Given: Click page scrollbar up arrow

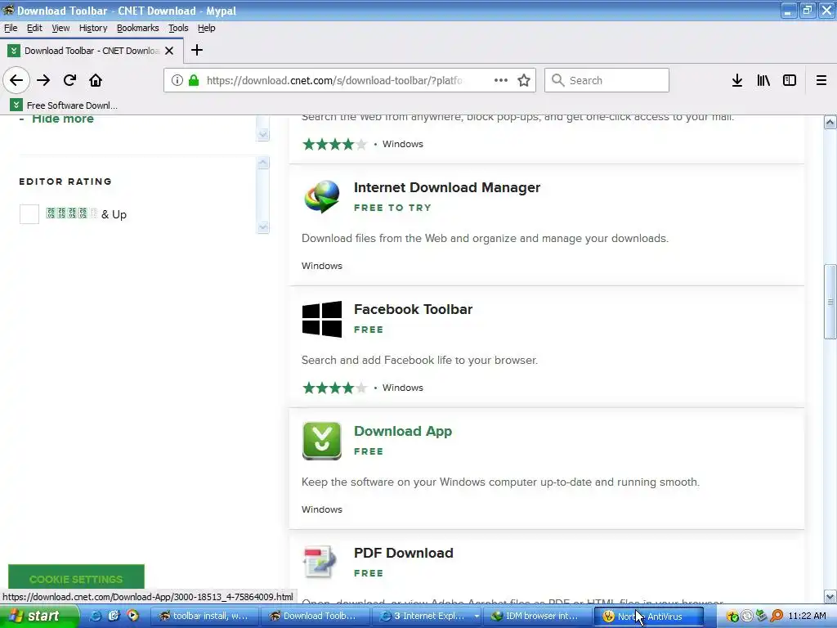Looking at the screenshot, I should pos(830,123).
